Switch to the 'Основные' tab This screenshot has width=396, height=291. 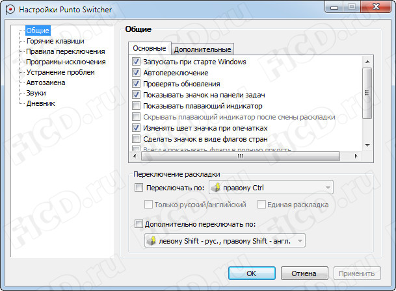click(150, 48)
